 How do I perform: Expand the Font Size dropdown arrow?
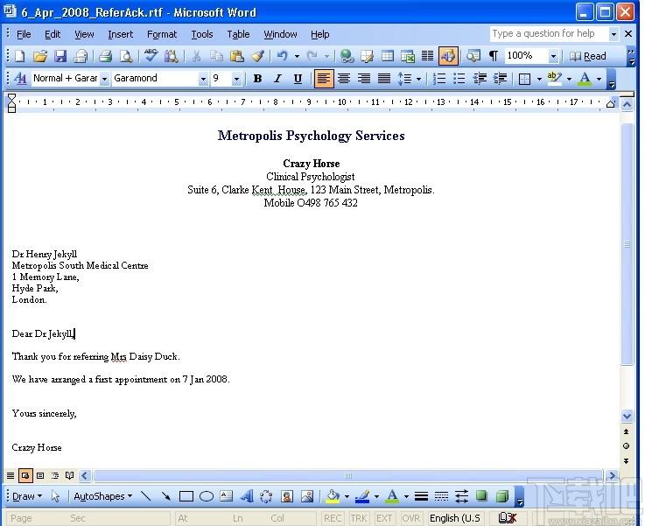(236, 78)
